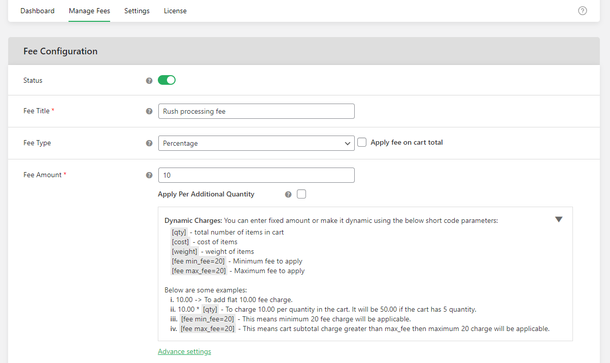Check the Apply fee on cart total box
This screenshot has height=363, width=610.
(362, 143)
